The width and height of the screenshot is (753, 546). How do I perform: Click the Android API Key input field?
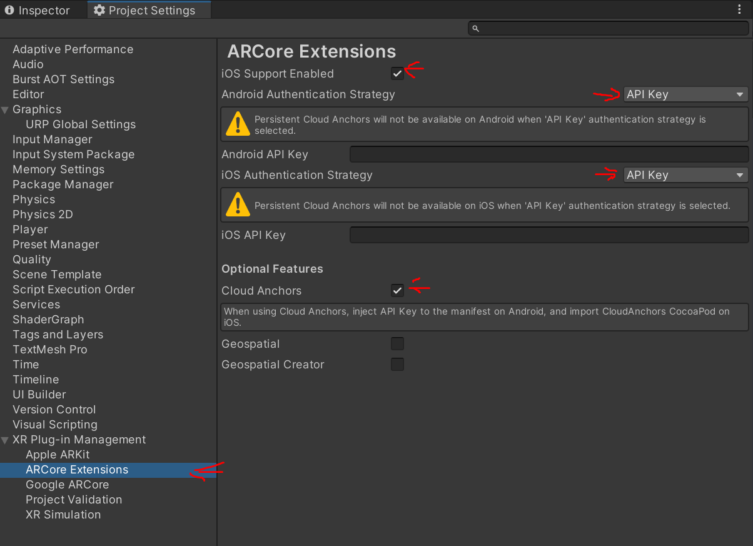(x=548, y=154)
